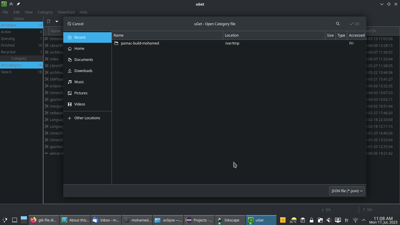
Task: Click the clock showing 11:08 AM
Action: click(383, 220)
